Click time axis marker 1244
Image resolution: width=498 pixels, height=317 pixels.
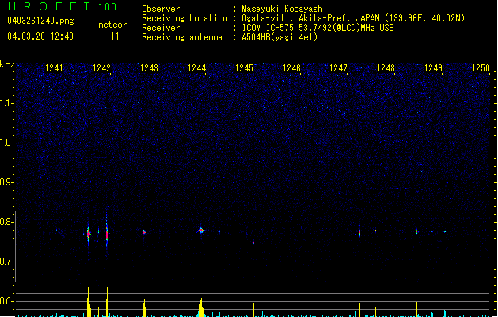click(196, 68)
